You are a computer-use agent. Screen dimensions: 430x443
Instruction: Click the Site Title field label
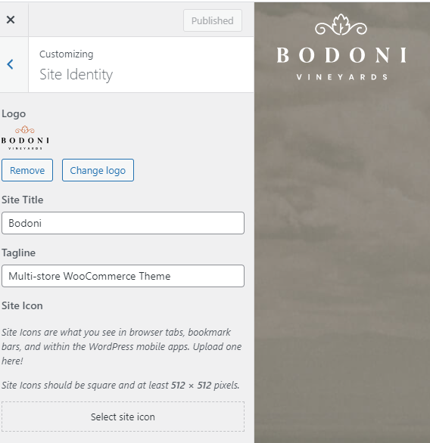[x=23, y=200]
